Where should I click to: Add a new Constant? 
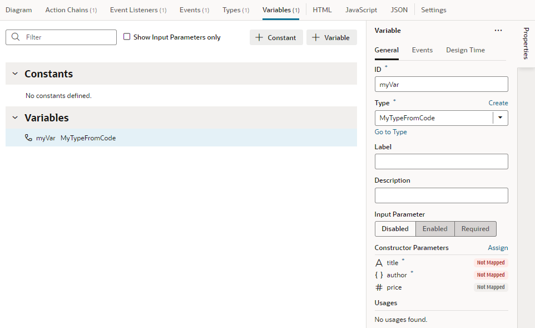pyautogui.click(x=276, y=37)
